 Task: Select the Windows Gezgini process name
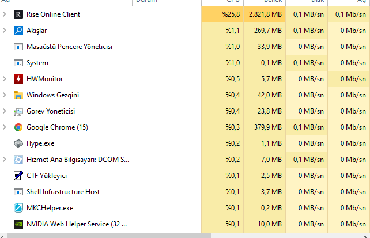(x=52, y=95)
